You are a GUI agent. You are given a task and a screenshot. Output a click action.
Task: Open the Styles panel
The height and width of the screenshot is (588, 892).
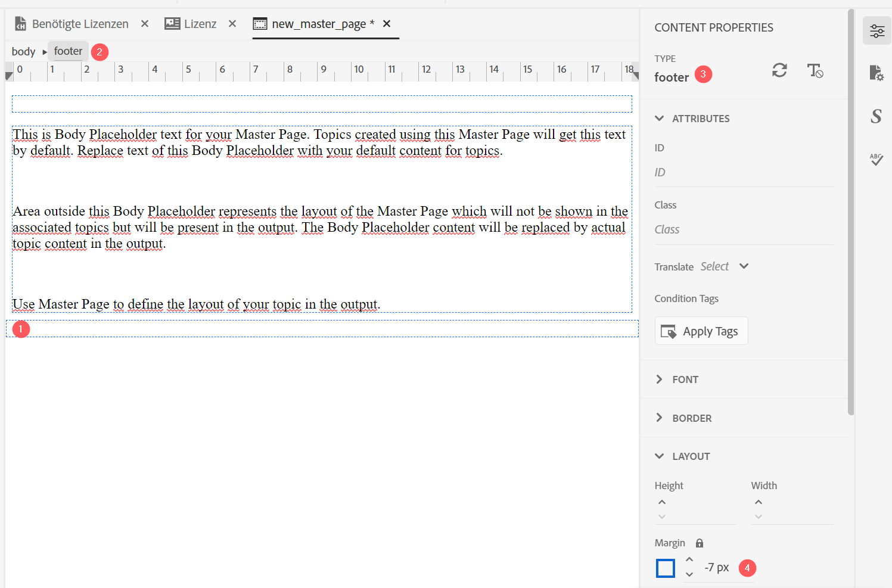click(x=876, y=117)
